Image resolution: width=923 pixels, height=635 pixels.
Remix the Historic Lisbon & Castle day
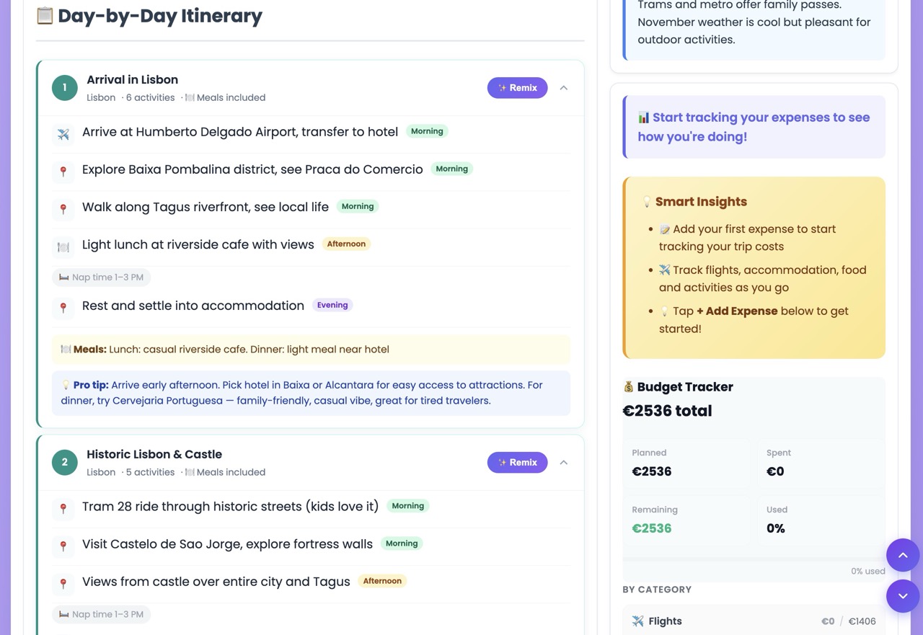[x=517, y=463]
